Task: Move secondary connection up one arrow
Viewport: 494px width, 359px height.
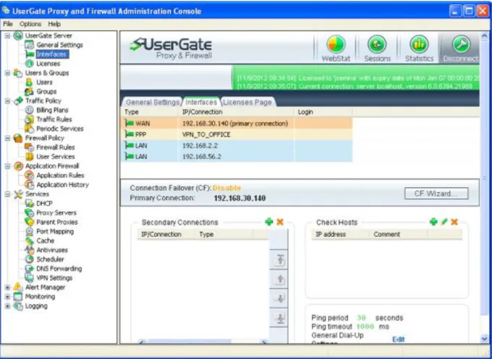Action: point(280,279)
